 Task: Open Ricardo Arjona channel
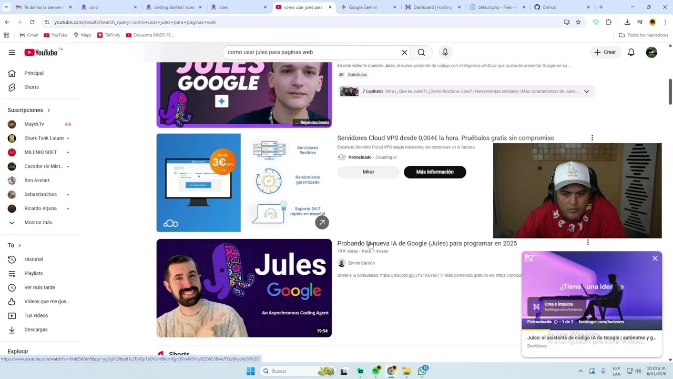(40, 208)
